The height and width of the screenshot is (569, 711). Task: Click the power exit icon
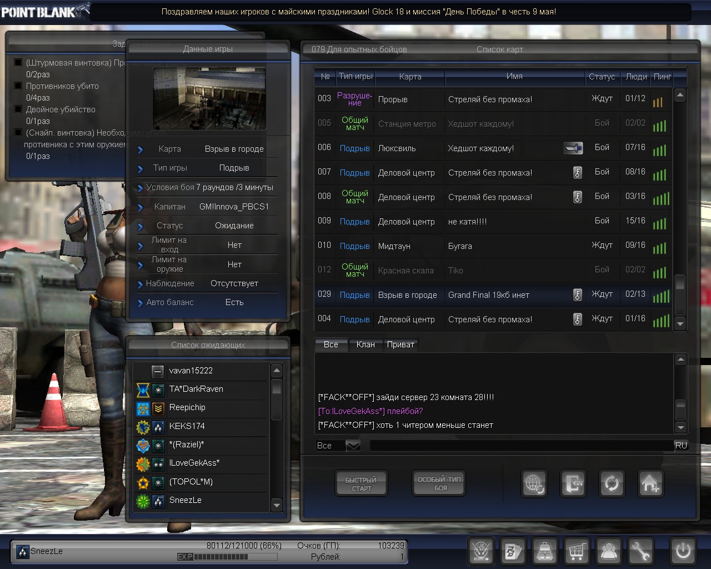(683, 551)
